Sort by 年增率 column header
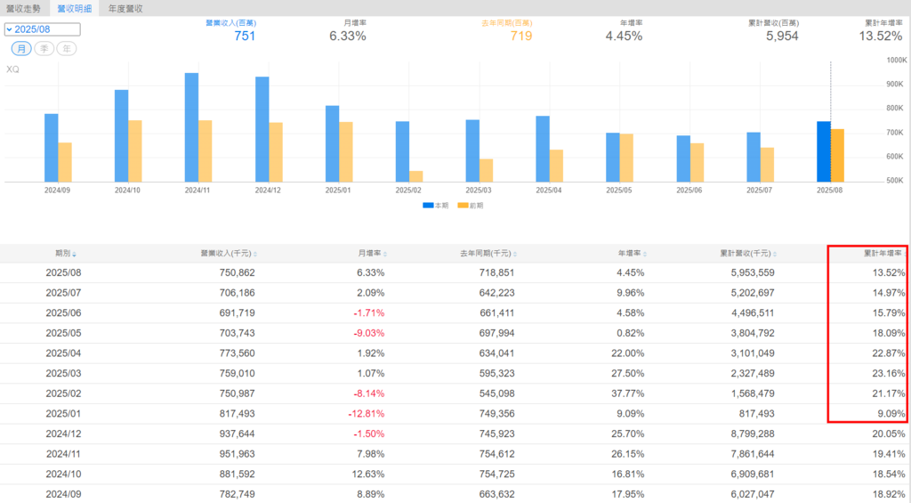 [x=633, y=254]
